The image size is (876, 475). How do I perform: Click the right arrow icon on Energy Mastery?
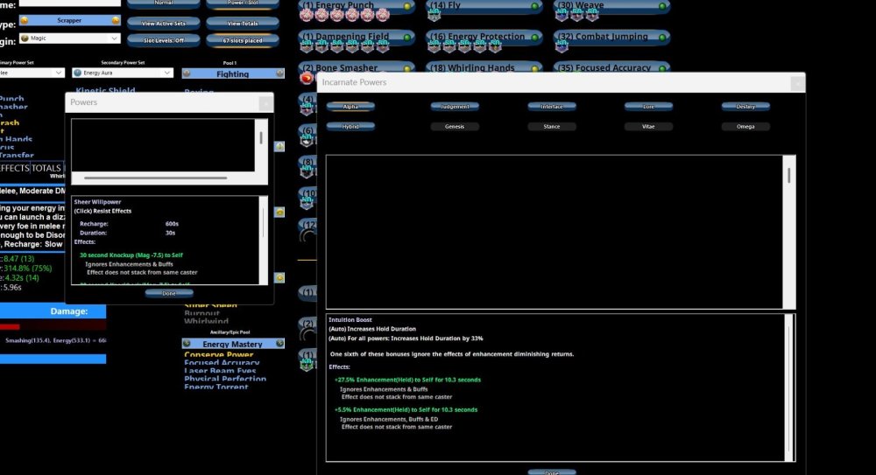279,344
